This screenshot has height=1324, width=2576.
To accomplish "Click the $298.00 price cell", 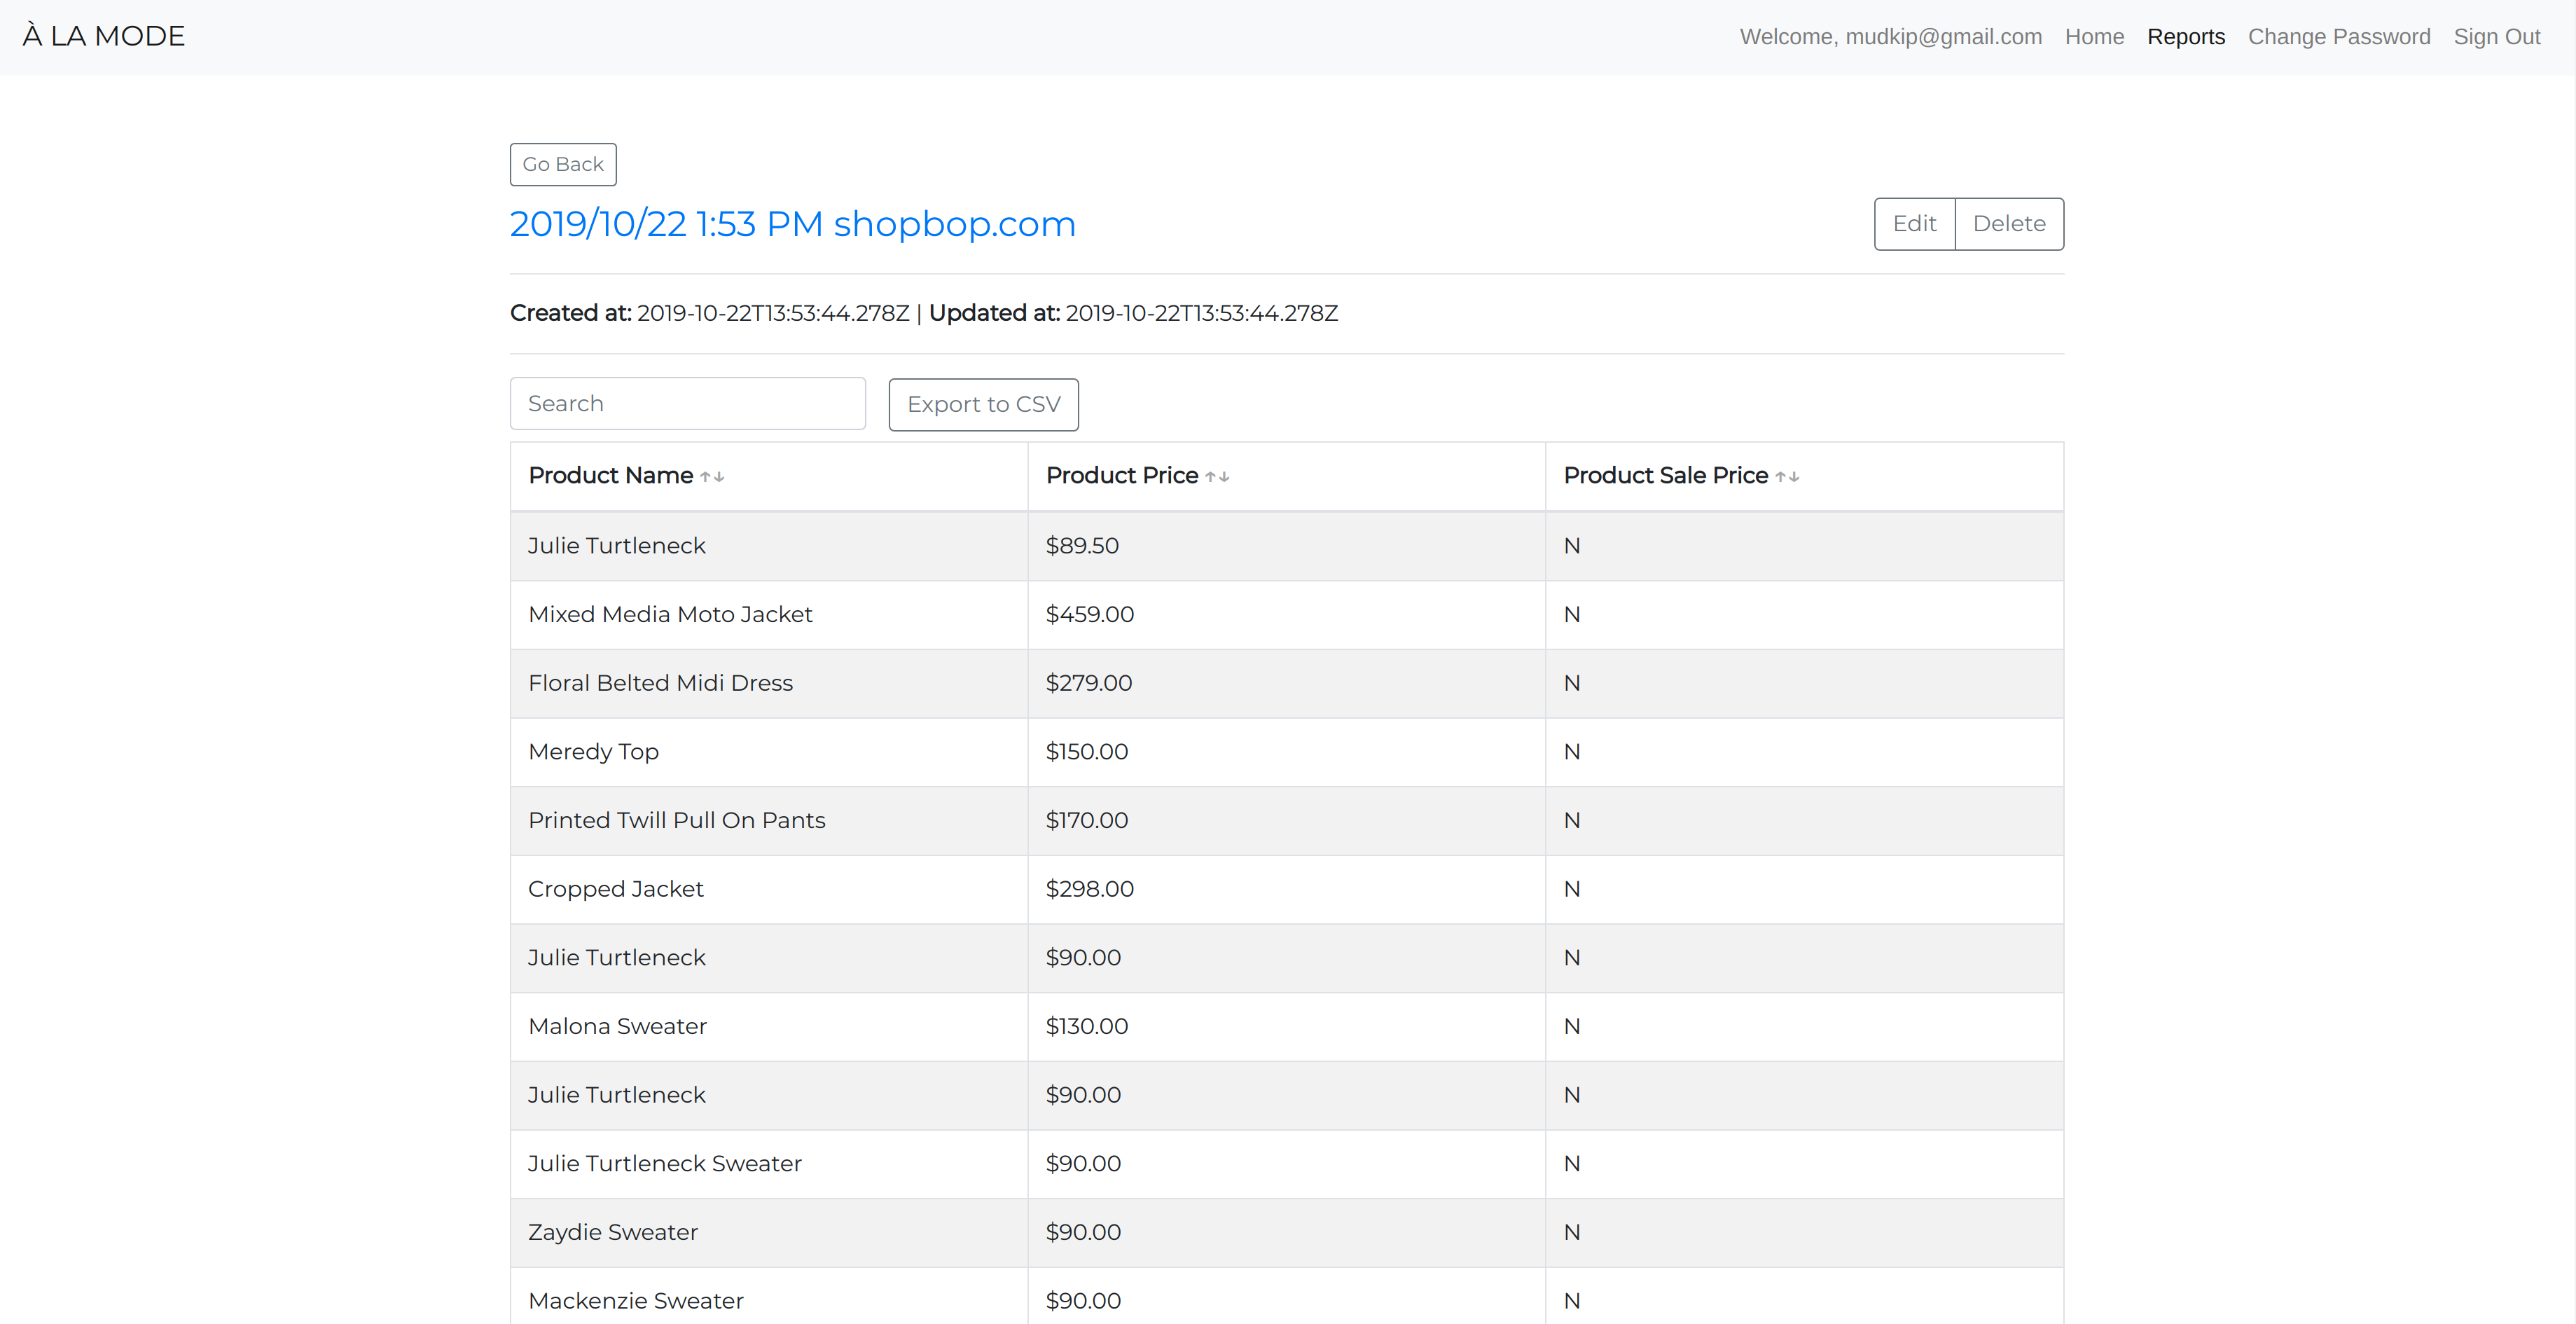I will pos(1286,890).
